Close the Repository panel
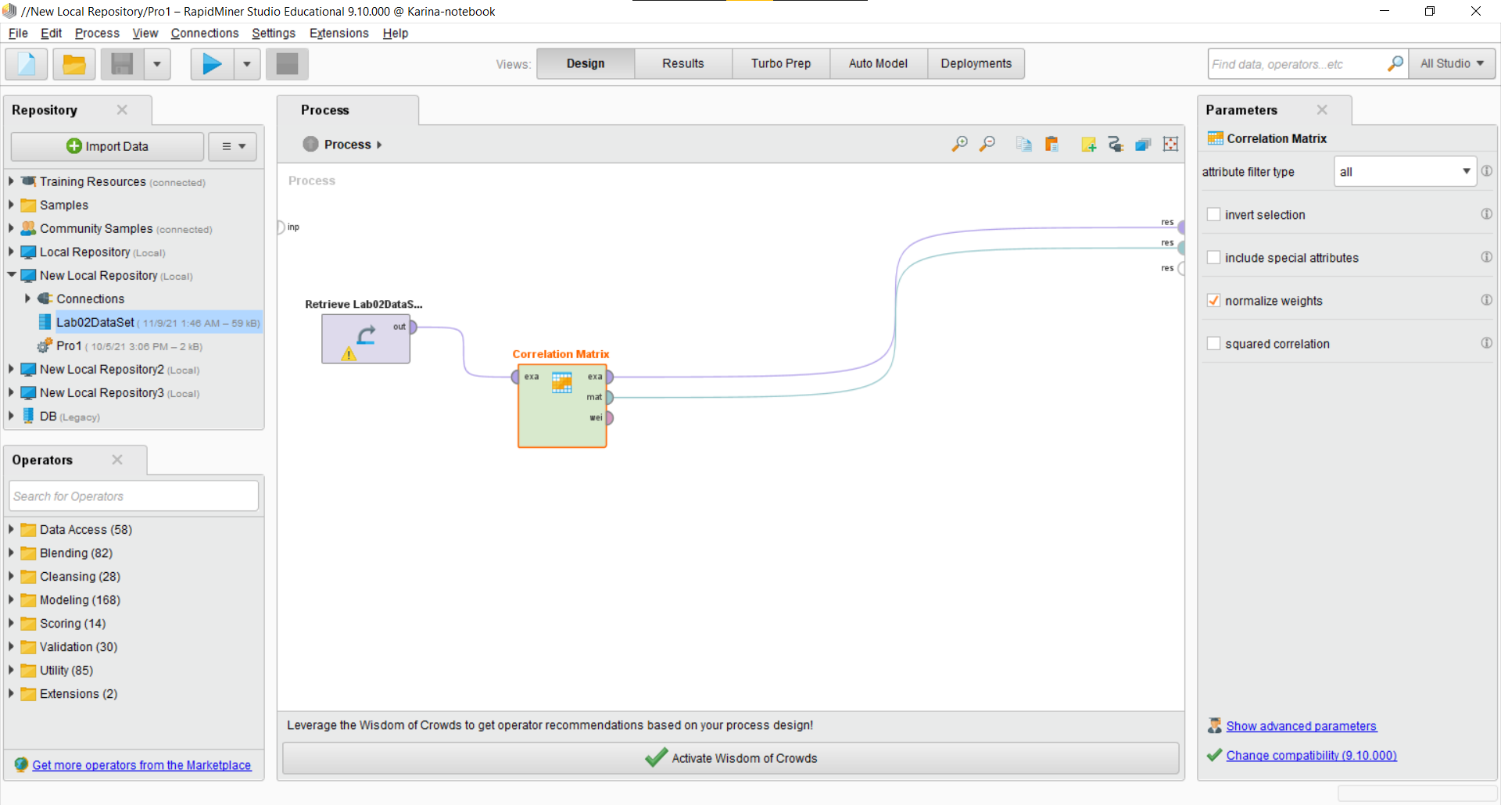 pyautogui.click(x=122, y=109)
